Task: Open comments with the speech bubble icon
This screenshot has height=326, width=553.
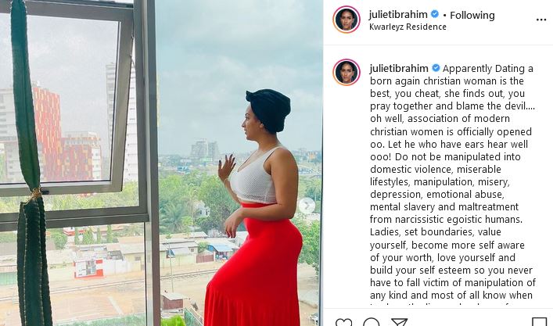Action: coord(372,322)
